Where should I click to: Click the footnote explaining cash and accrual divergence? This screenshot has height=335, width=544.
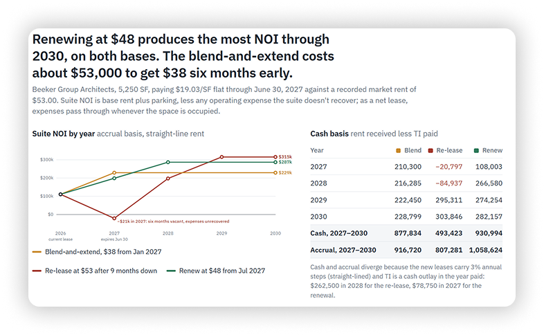point(406,281)
